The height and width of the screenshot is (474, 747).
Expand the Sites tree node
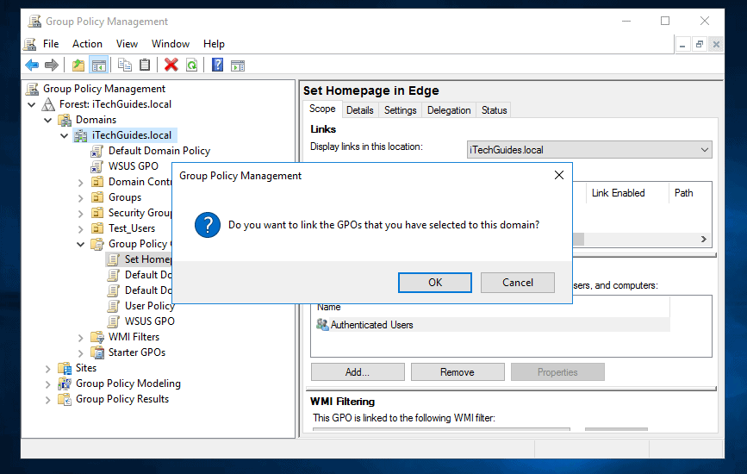coord(47,369)
